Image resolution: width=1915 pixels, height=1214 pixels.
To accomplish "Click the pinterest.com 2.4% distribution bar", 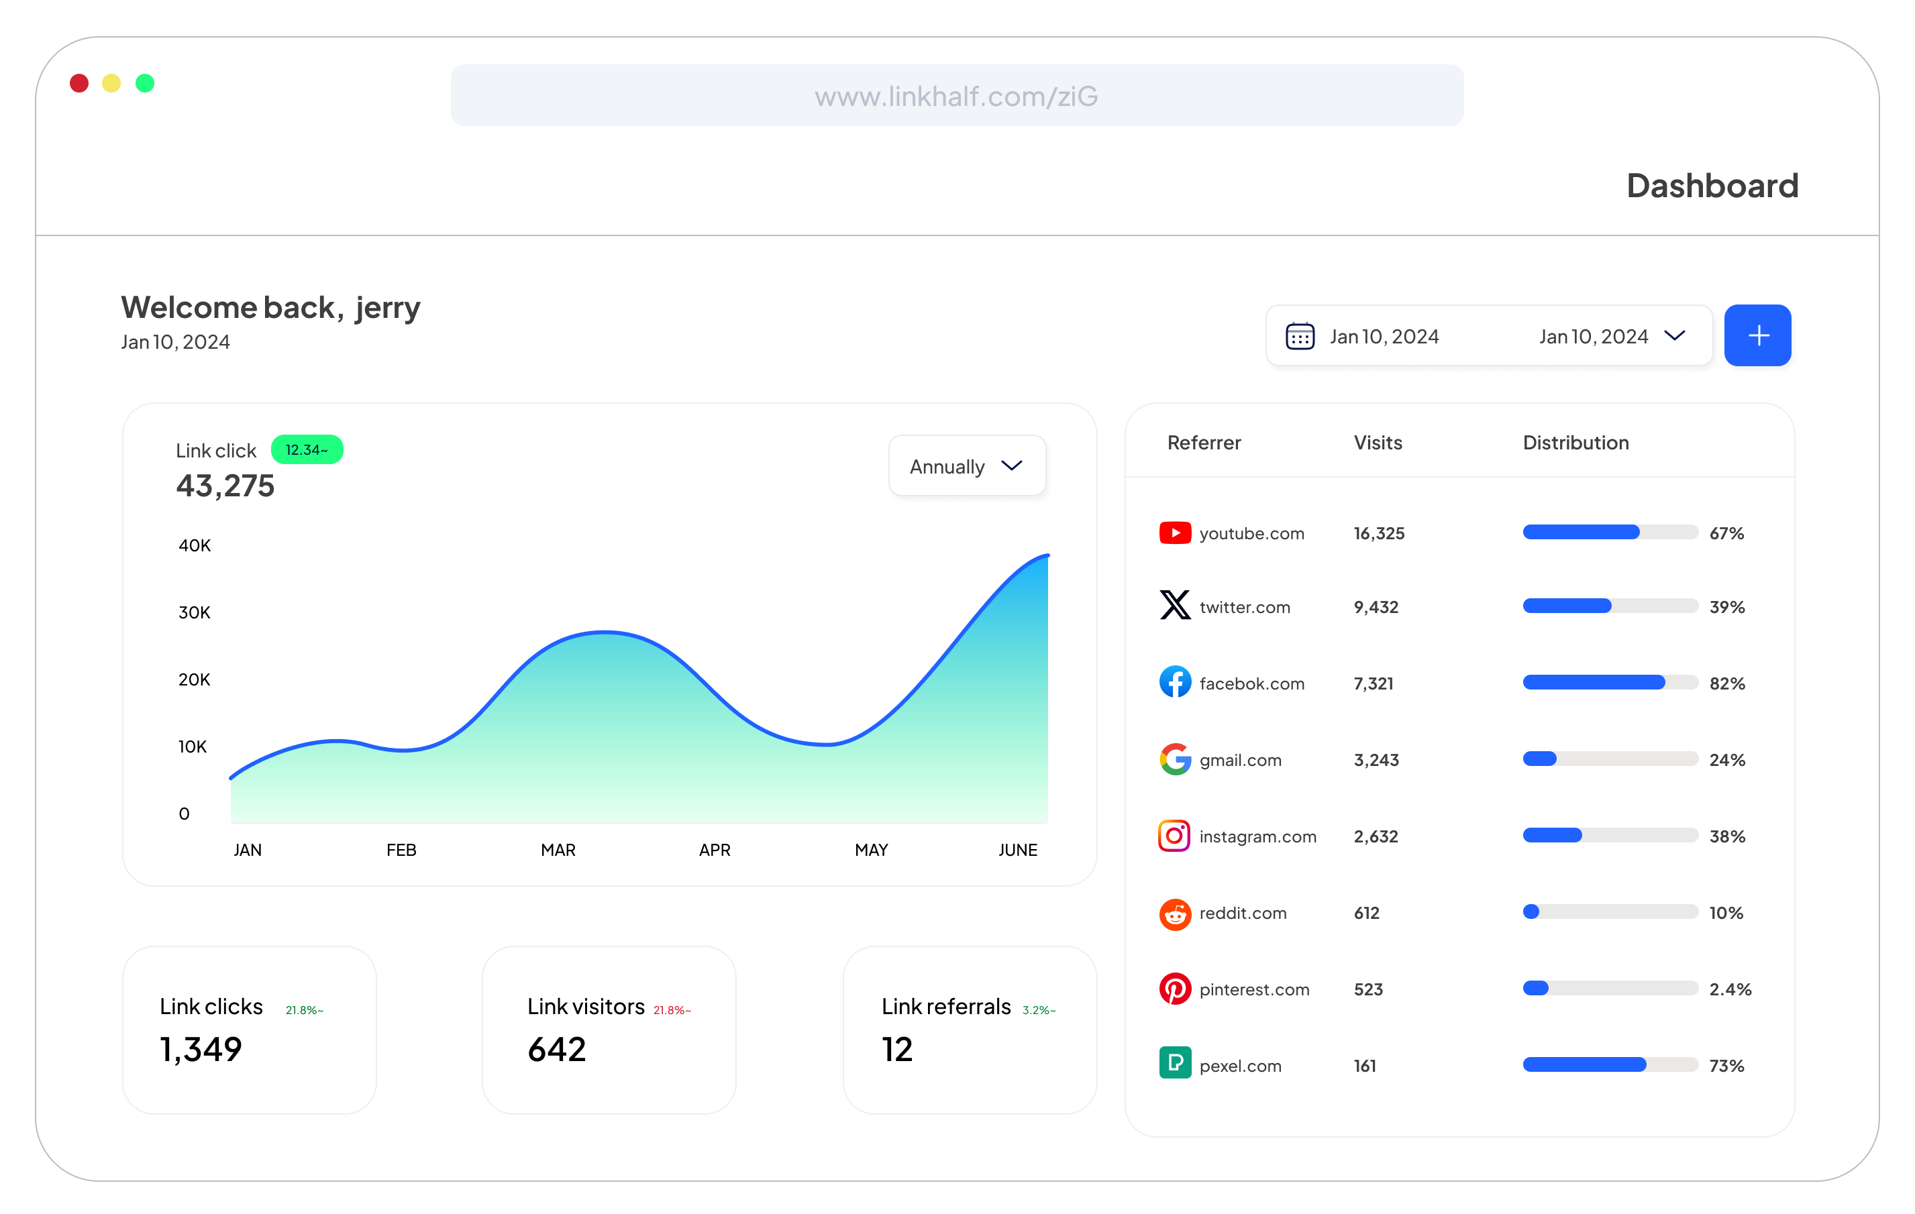I will point(1610,989).
